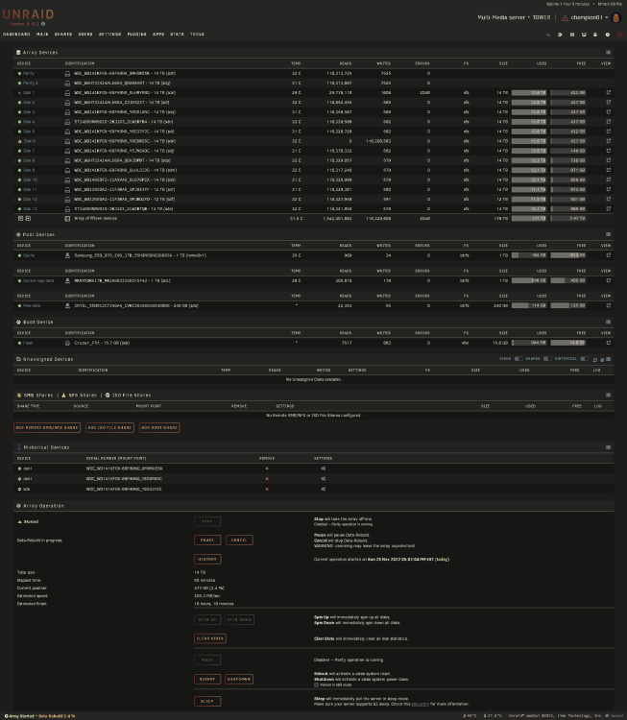The height and width of the screenshot is (720, 627).
Task: Enable the Reboot in safe mode checkbox
Action: tap(316, 684)
